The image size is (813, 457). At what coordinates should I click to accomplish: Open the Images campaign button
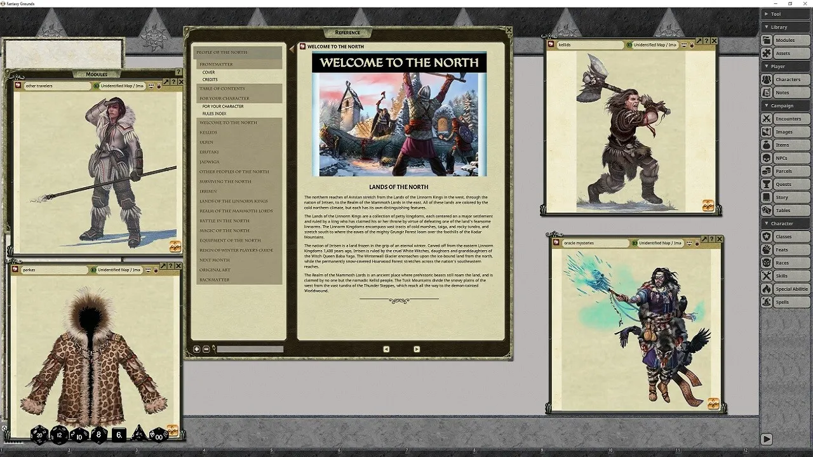pyautogui.click(x=786, y=132)
